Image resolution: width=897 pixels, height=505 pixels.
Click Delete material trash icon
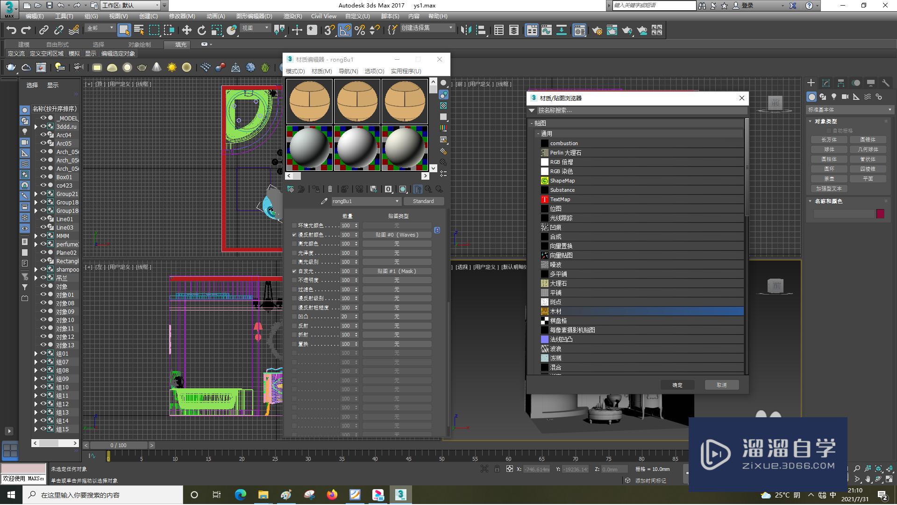(330, 189)
